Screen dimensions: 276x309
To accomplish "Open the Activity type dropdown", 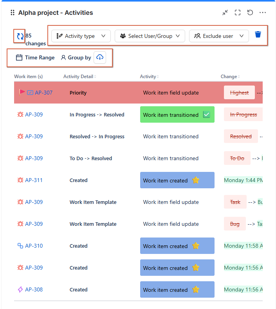I will (x=81, y=36).
